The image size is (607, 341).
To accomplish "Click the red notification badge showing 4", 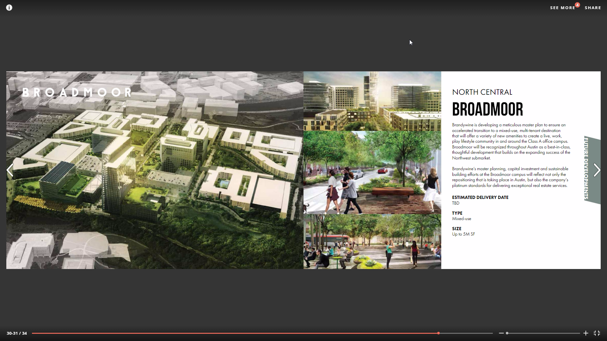I will point(577,5).
